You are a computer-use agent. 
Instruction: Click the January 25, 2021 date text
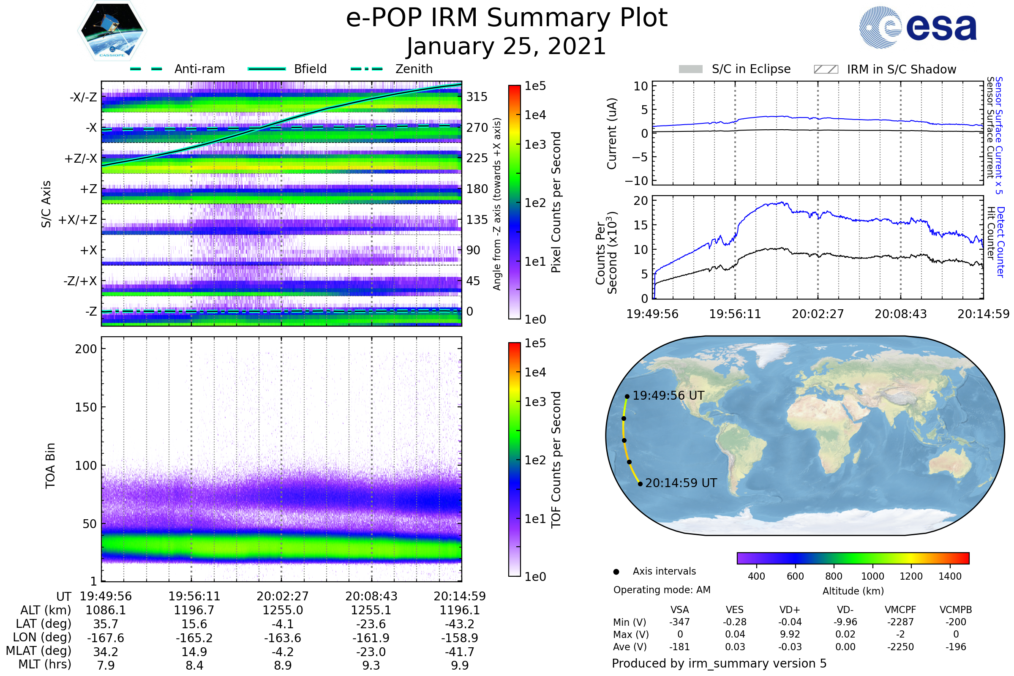click(507, 46)
